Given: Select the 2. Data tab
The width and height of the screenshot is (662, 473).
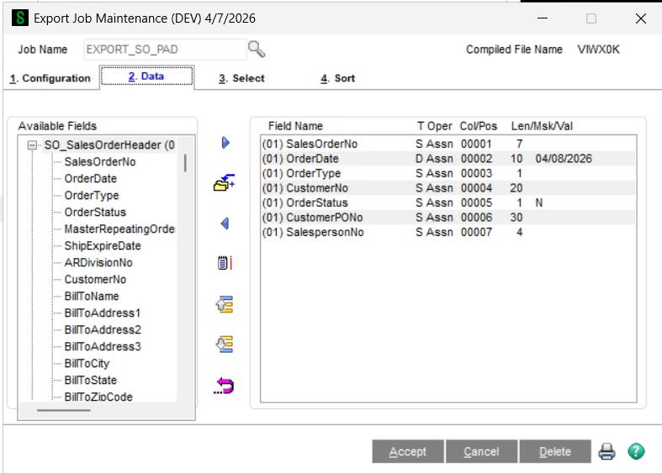Looking at the screenshot, I should (146, 76).
